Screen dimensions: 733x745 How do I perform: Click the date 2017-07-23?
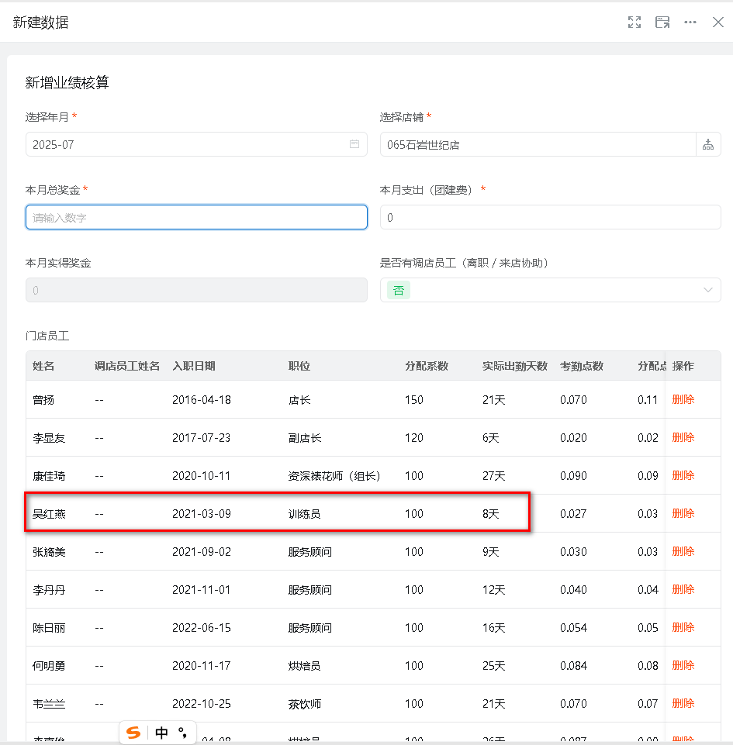(x=202, y=438)
